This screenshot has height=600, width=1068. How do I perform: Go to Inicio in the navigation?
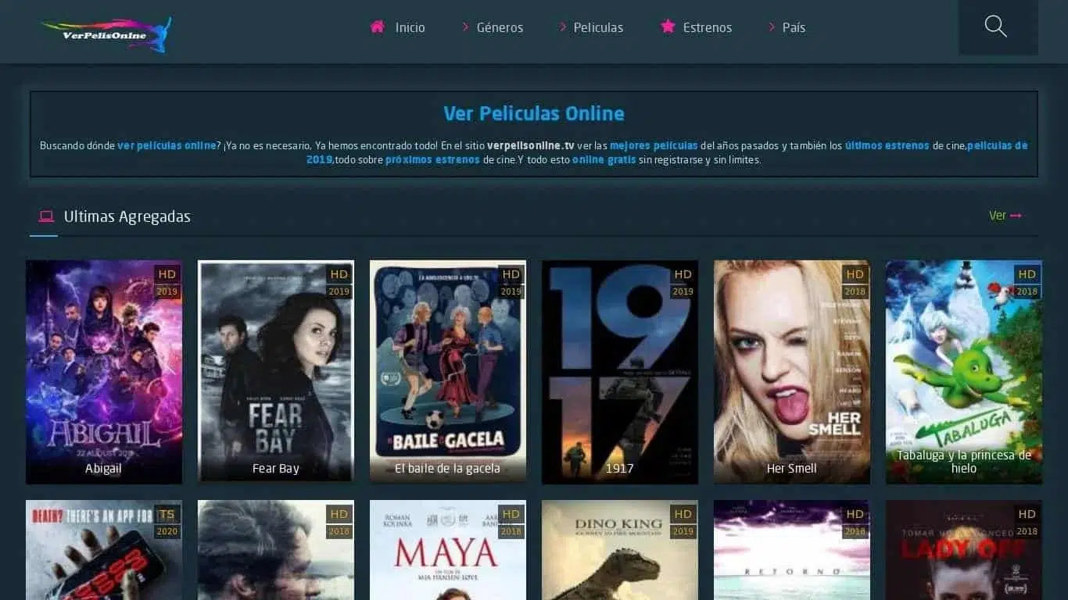[410, 27]
